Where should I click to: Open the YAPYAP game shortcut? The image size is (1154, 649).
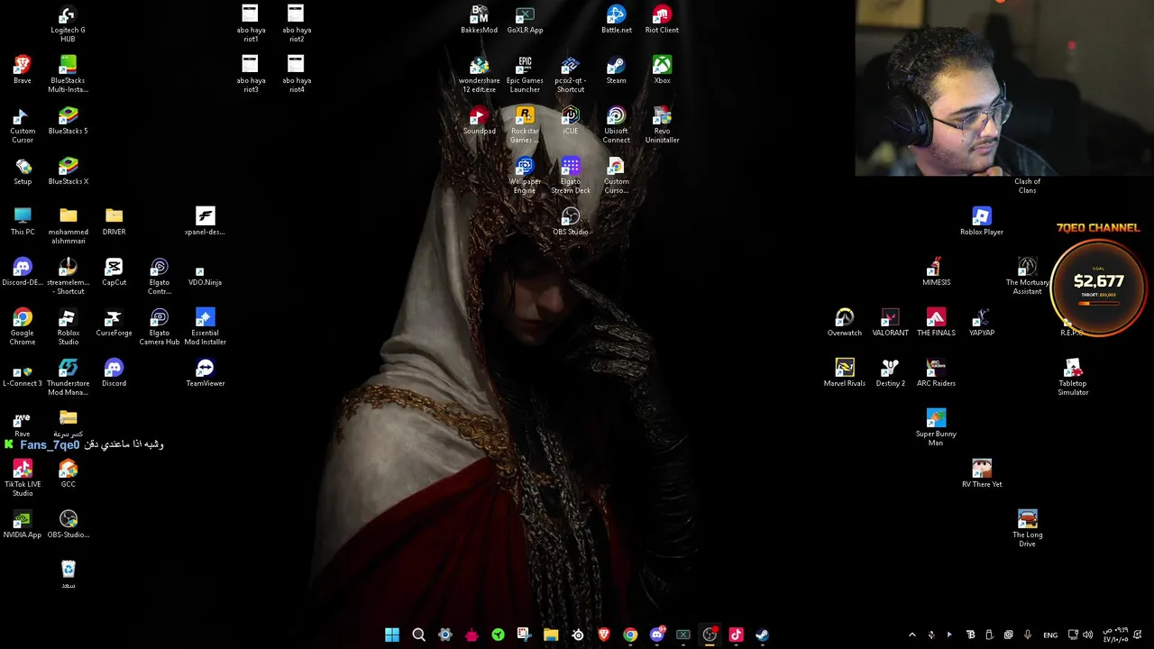(982, 323)
